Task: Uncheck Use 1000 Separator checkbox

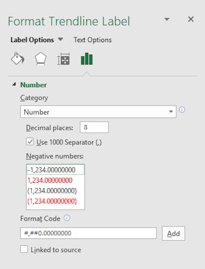Action: pos(30,142)
